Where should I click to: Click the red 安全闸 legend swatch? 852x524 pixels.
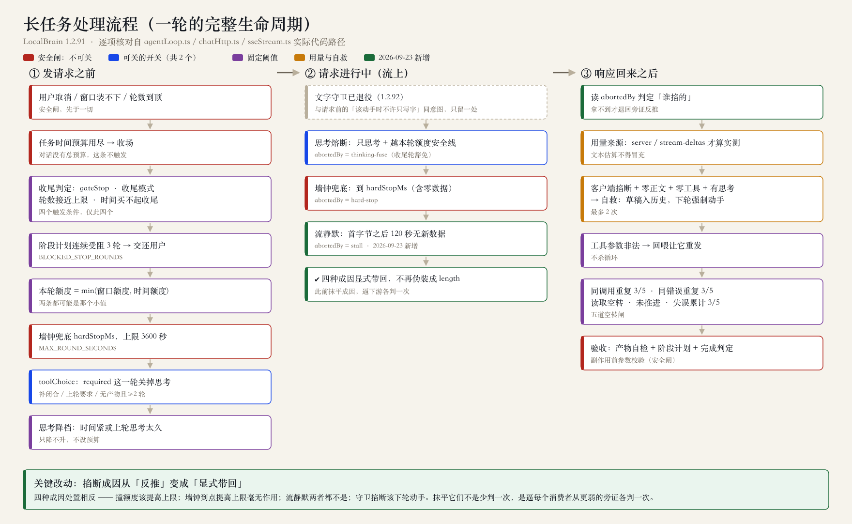pyautogui.click(x=29, y=58)
